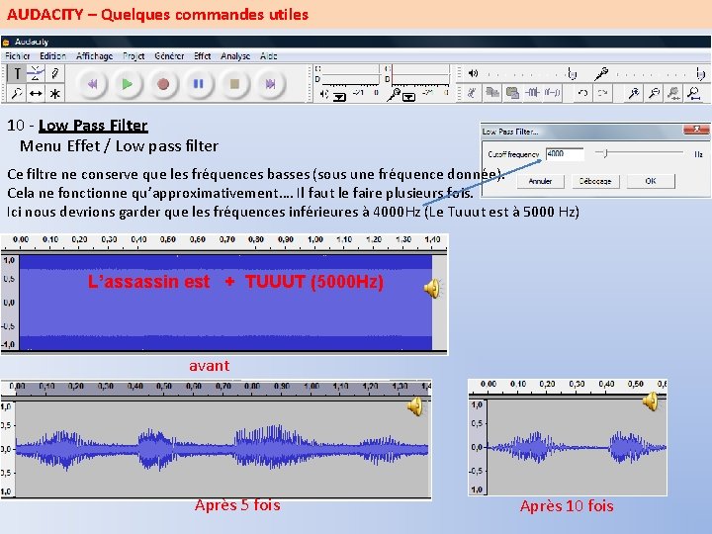The width and height of the screenshot is (712, 534).
Task: Close the Low Pass Filter dialog
Action: pyautogui.click(x=696, y=130)
